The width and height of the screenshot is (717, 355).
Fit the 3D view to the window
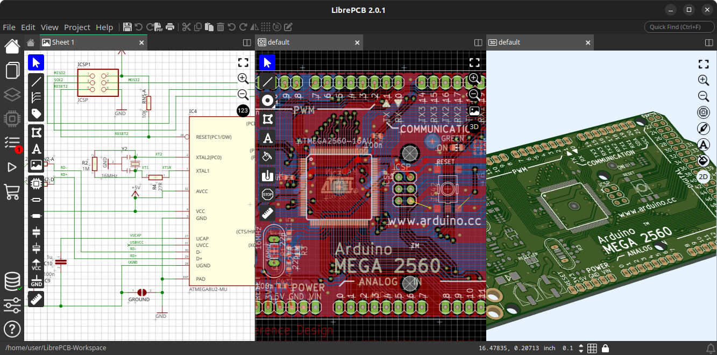pos(703,65)
